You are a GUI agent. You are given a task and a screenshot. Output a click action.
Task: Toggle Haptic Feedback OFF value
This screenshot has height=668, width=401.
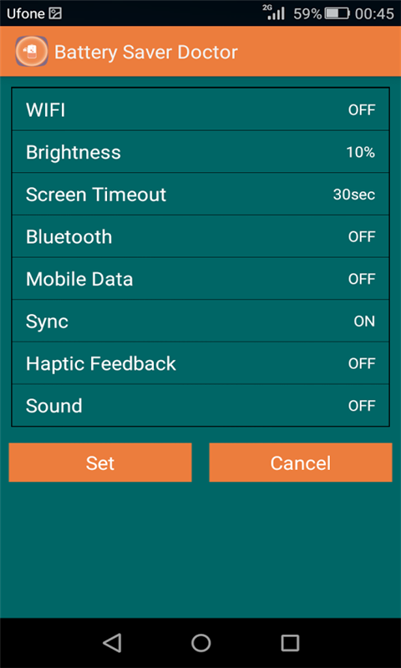[362, 363]
